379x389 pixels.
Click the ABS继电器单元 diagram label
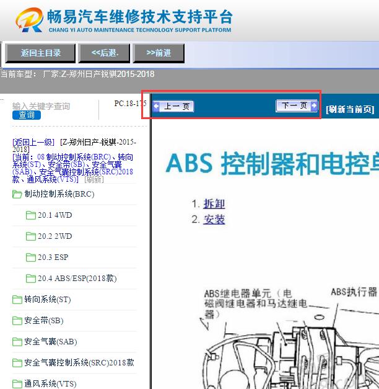(255, 303)
